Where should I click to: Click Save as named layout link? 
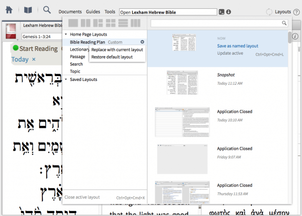coord(237,46)
